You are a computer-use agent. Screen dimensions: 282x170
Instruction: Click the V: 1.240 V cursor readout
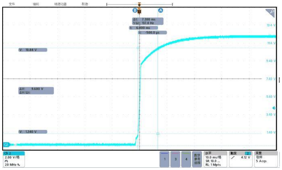click(x=33, y=132)
